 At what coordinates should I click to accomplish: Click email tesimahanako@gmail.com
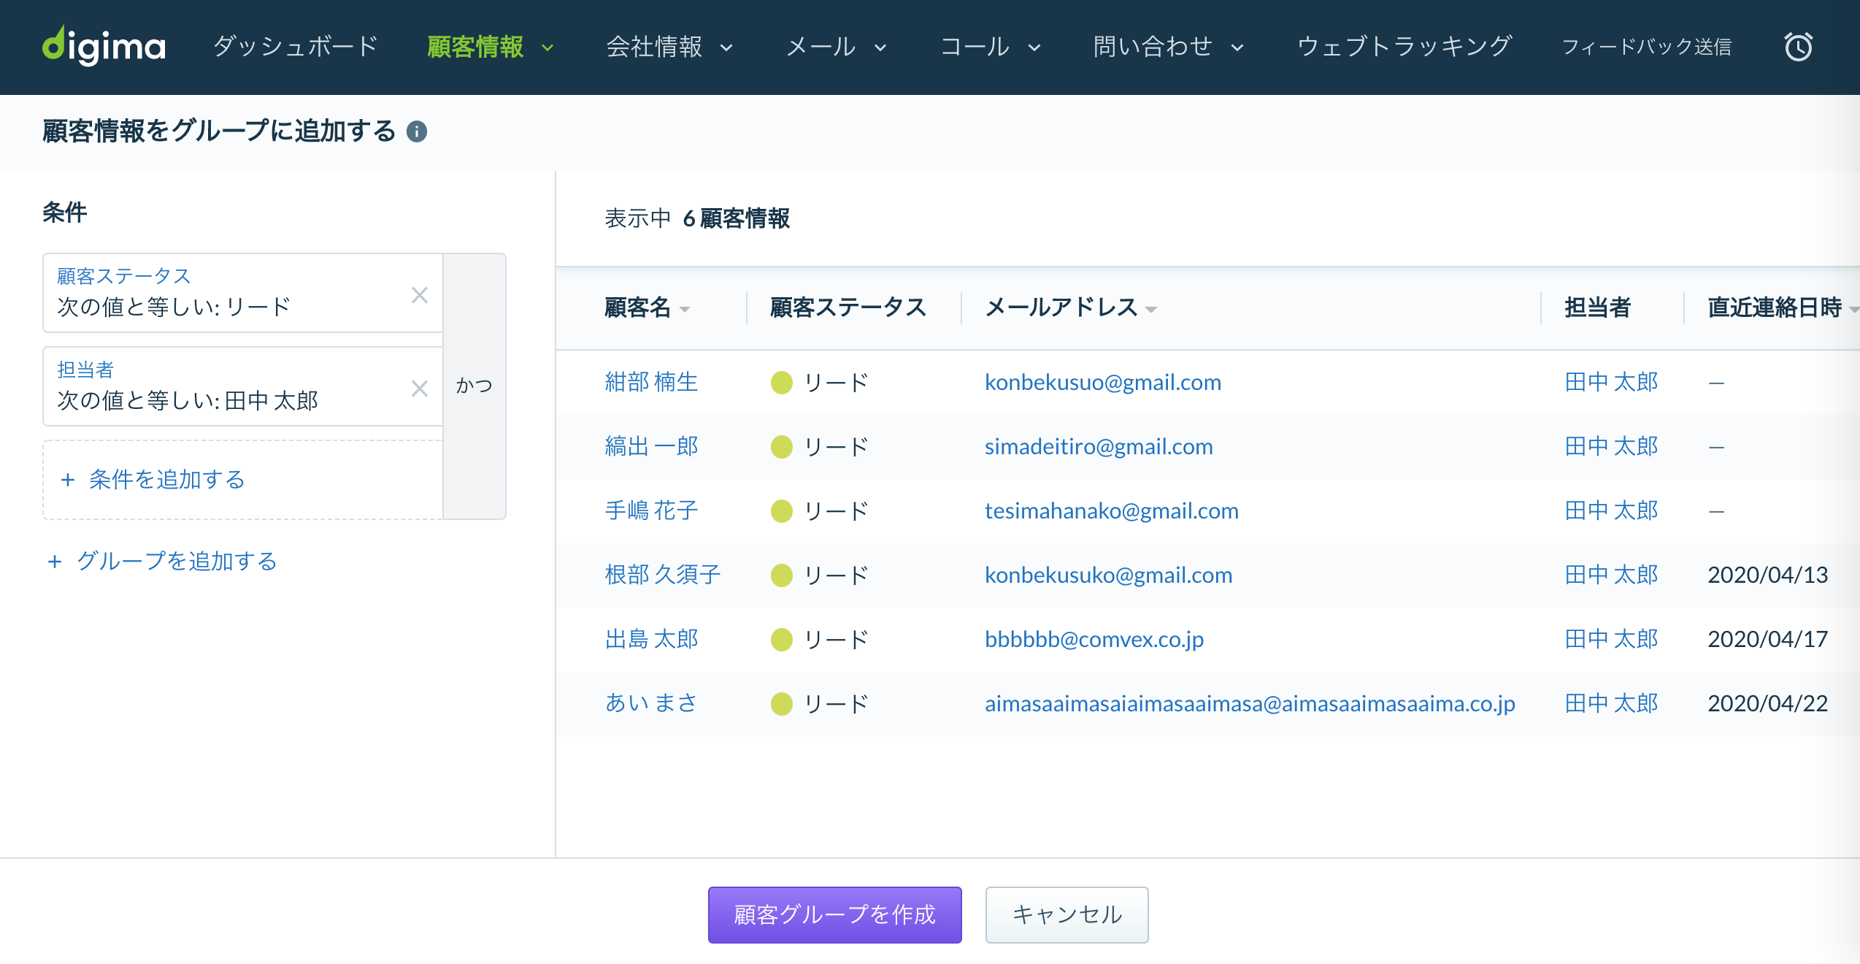click(x=1112, y=510)
